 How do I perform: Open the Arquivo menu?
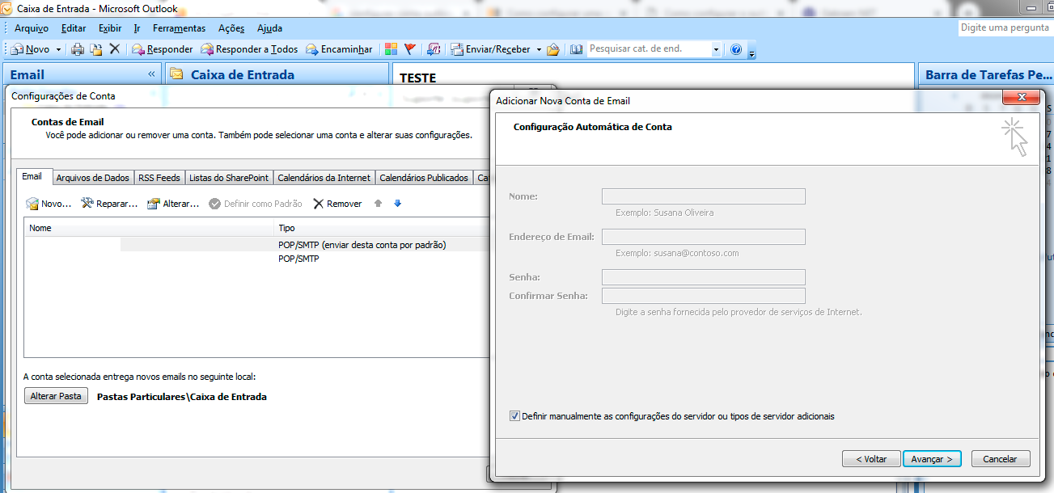click(x=32, y=28)
